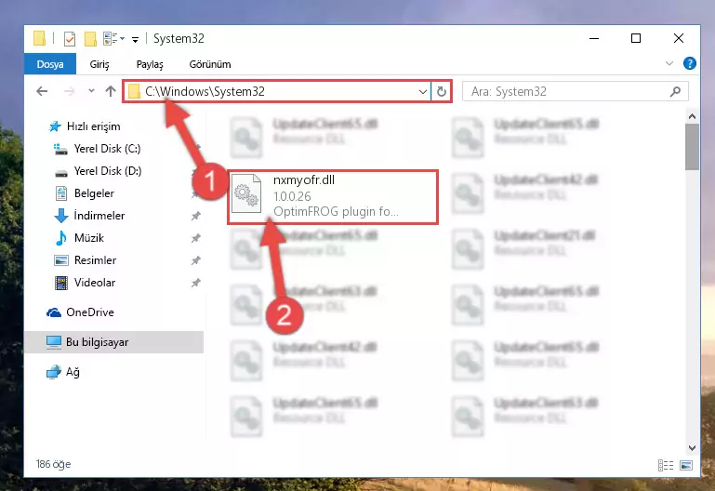Expand the address bar history dropdown
715x491 pixels.
click(423, 92)
